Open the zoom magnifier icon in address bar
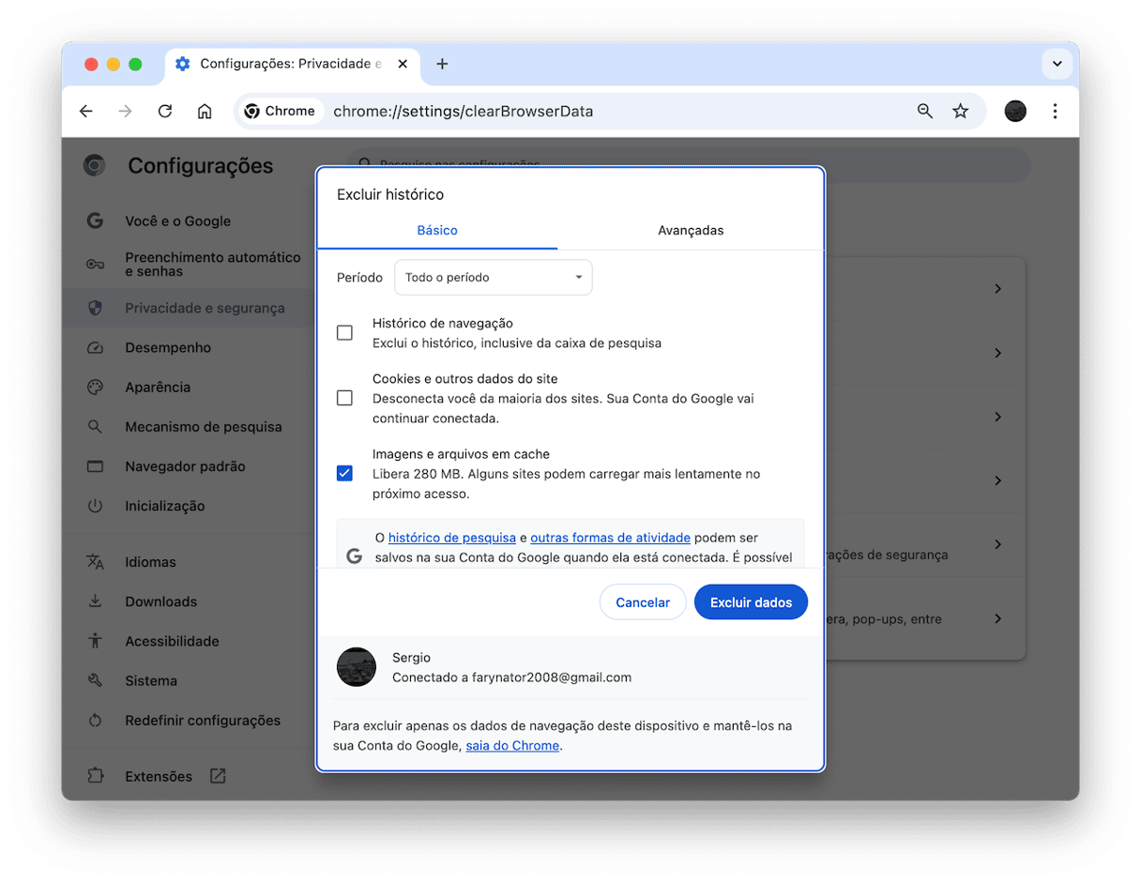The height and width of the screenshot is (882, 1141). tap(925, 112)
